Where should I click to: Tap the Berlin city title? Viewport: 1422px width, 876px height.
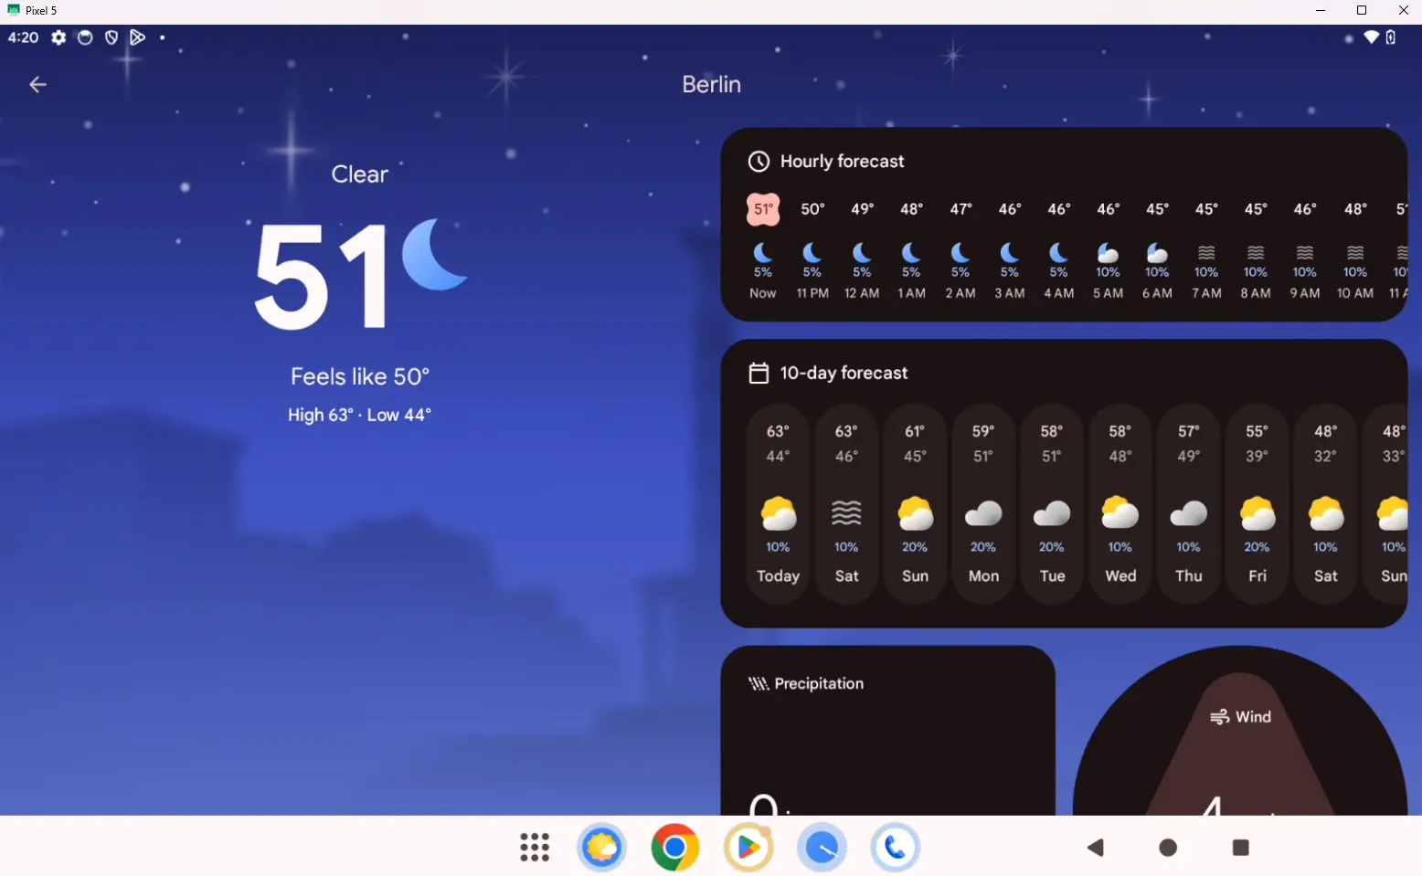tap(712, 84)
